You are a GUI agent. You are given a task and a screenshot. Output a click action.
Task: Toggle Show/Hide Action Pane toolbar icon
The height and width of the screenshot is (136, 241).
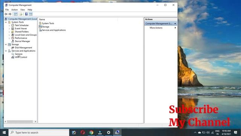point(31,14)
